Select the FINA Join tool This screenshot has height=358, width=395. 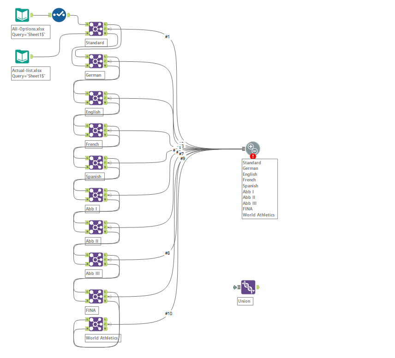click(96, 296)
